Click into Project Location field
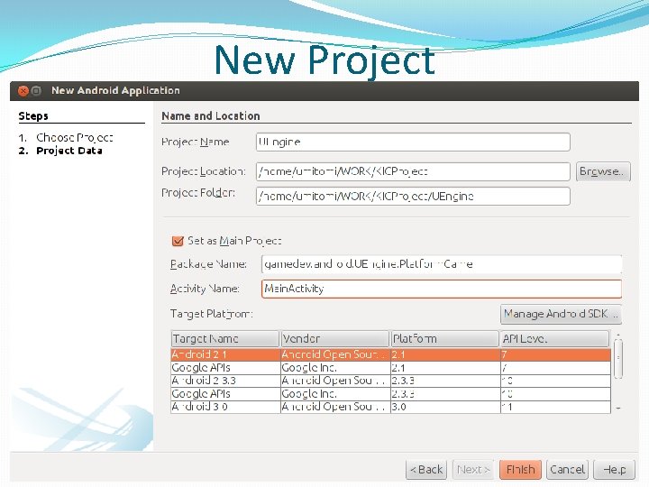The width and height of the screenshot is (649, 487). coord(413,171)
